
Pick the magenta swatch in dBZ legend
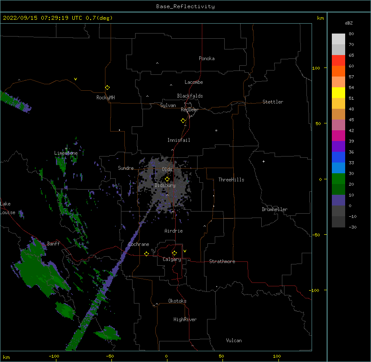[338, 135]
